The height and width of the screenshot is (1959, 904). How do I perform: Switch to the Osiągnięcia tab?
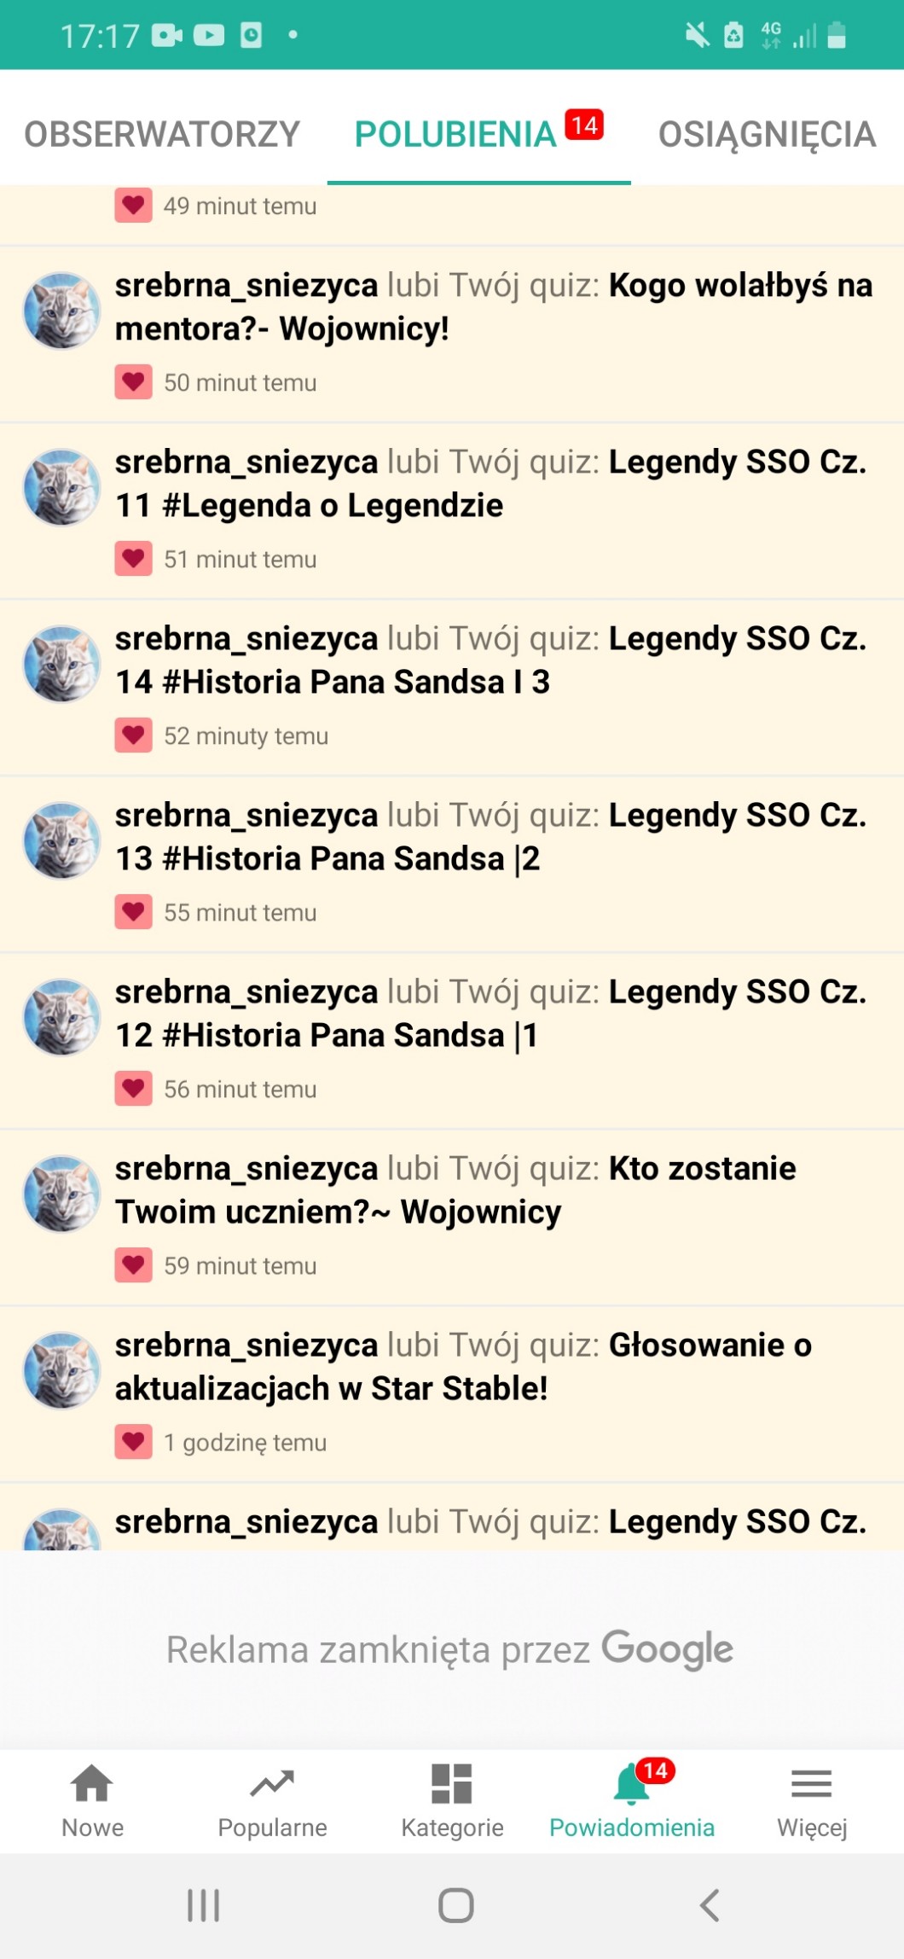pyautogui.click(x=768, y=134)
